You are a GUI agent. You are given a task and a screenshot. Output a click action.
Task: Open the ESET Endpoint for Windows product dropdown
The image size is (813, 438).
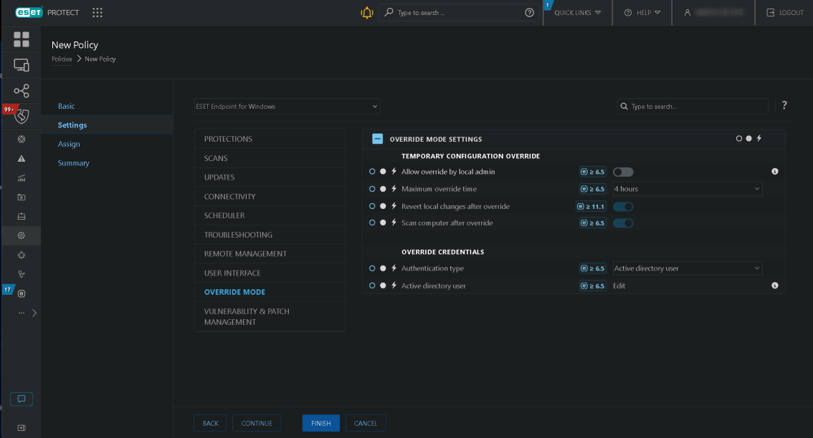(x=287, y=107)
